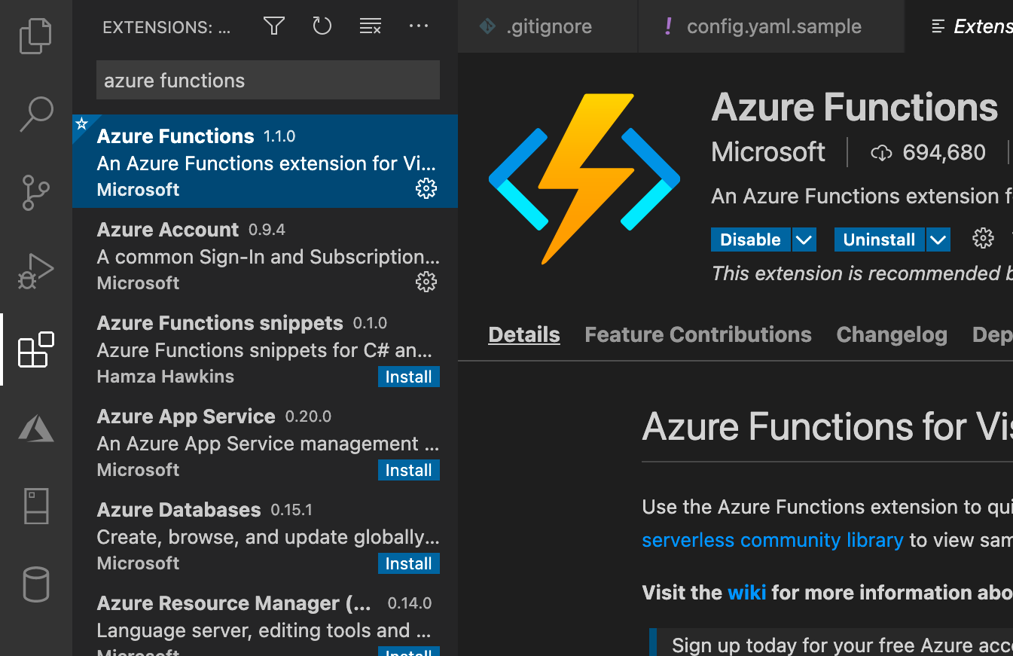Click the filter extensions funnel icon
Screen dimensions: 1013x656
click(274, 27)
